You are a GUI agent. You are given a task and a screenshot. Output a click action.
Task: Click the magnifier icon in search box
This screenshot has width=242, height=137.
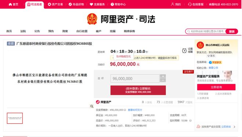[188, 32]
